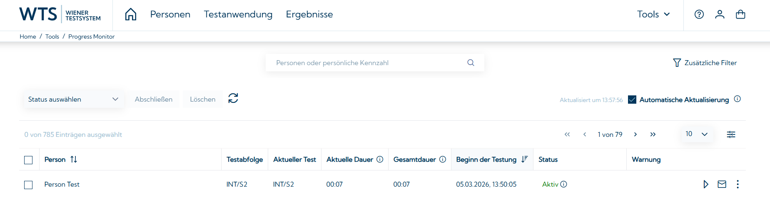Open the shopping bag icon
The height and width of the screenshot is (197, 770).
click(740, 15)
